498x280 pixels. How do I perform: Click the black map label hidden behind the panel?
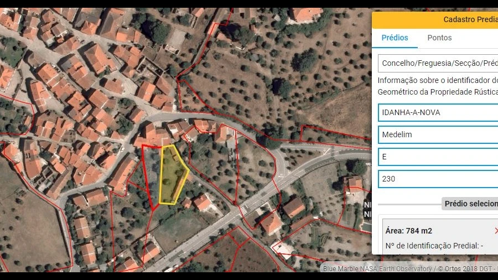click(367, 210)
